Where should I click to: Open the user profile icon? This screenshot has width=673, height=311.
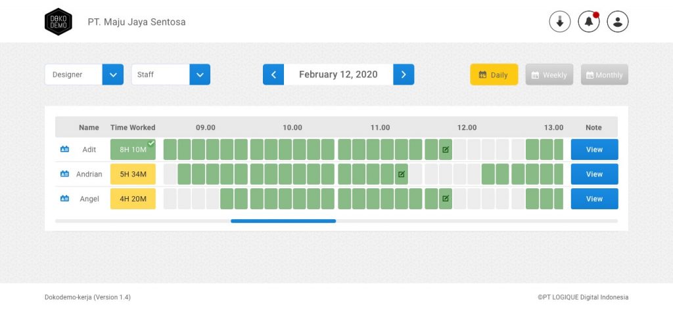[x=618, y=22]
